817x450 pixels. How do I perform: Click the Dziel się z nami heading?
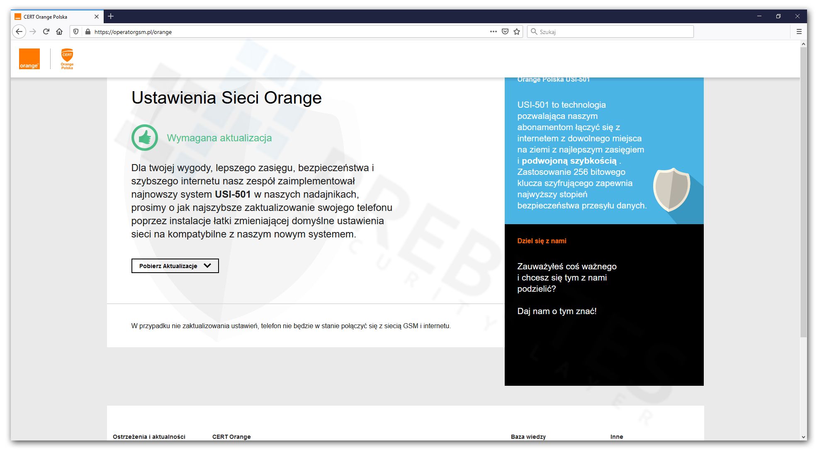pyautogui.click(x=542, y=241)
